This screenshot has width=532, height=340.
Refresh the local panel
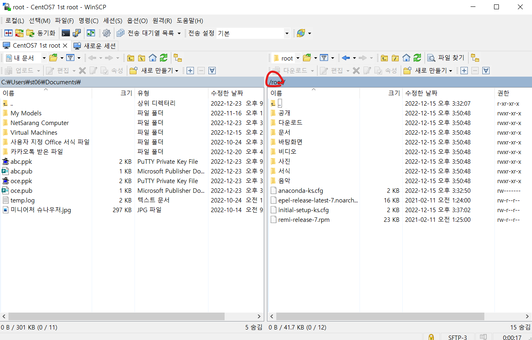pos(163,58)
